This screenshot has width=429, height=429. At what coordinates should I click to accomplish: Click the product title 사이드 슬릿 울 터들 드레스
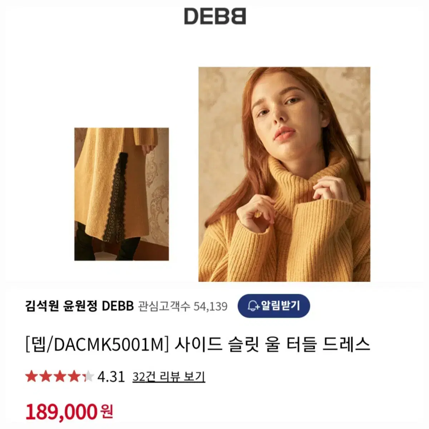(x=272, y=344)
